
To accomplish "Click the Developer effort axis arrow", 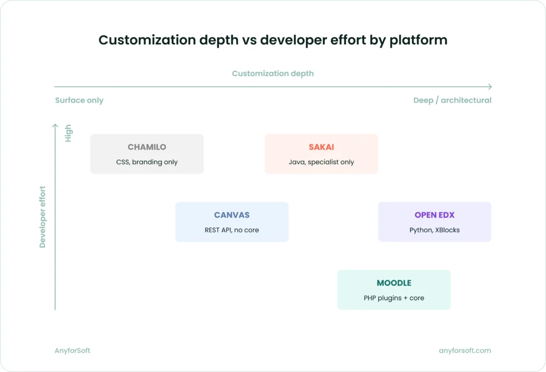I will click(55, 124).
